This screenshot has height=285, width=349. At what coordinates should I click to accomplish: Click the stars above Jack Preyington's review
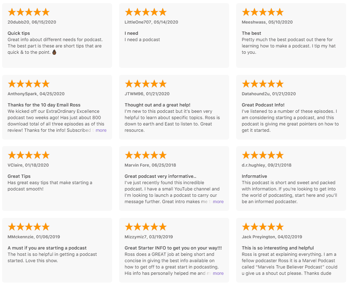263,227
